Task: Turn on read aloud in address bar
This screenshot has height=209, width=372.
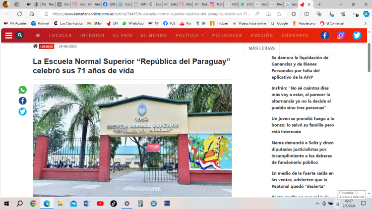Action: pos(257,14)
